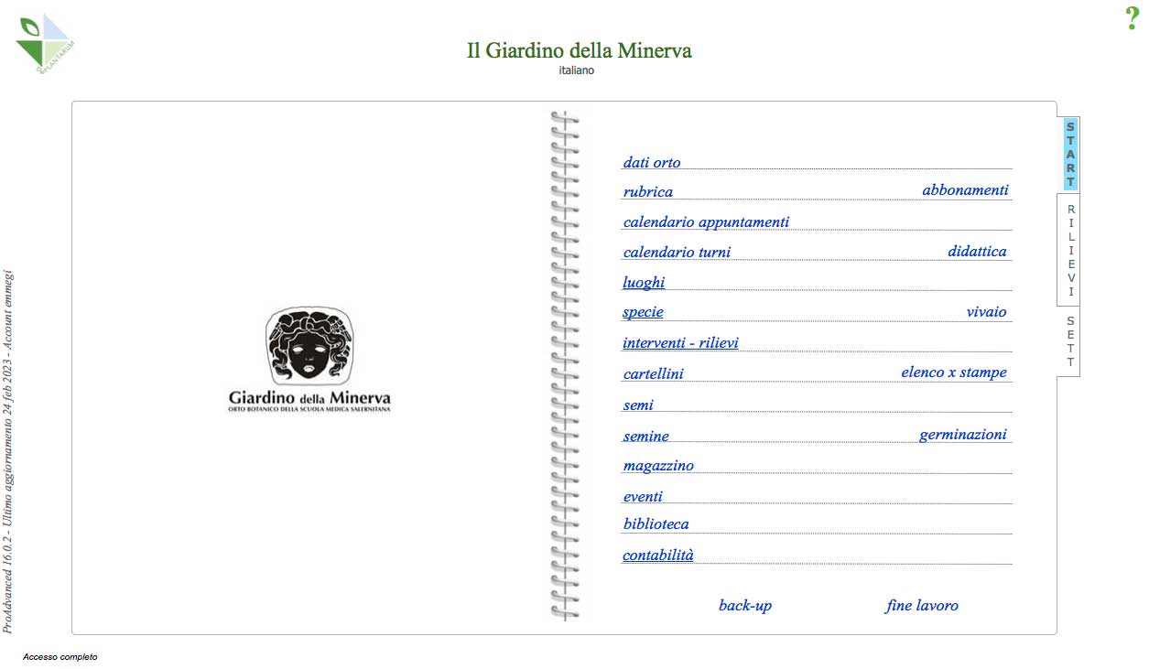Select the didattica link
The height and width of the screenshot is (669, 1149).
click(977, 251)
